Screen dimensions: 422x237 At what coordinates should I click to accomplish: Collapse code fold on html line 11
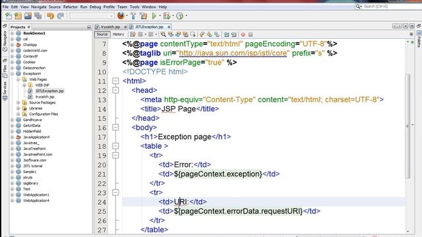[115, 81]
